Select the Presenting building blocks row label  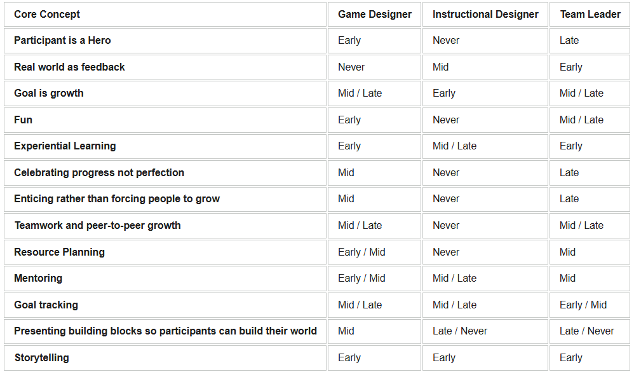point(165,331)
